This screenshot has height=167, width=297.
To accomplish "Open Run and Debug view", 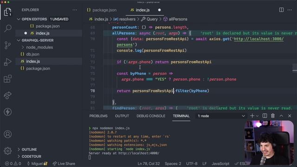I will click(x=7, y=62).
